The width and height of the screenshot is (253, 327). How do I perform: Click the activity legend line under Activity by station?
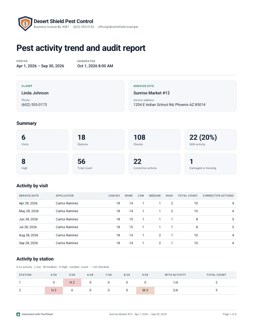pyautogui.click(x=63, y=267)
